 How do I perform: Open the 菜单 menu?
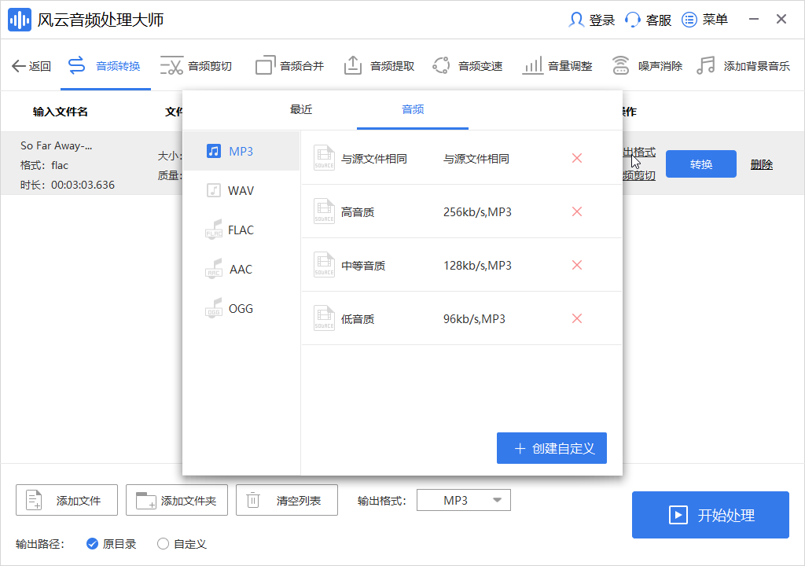coord(704,20)
